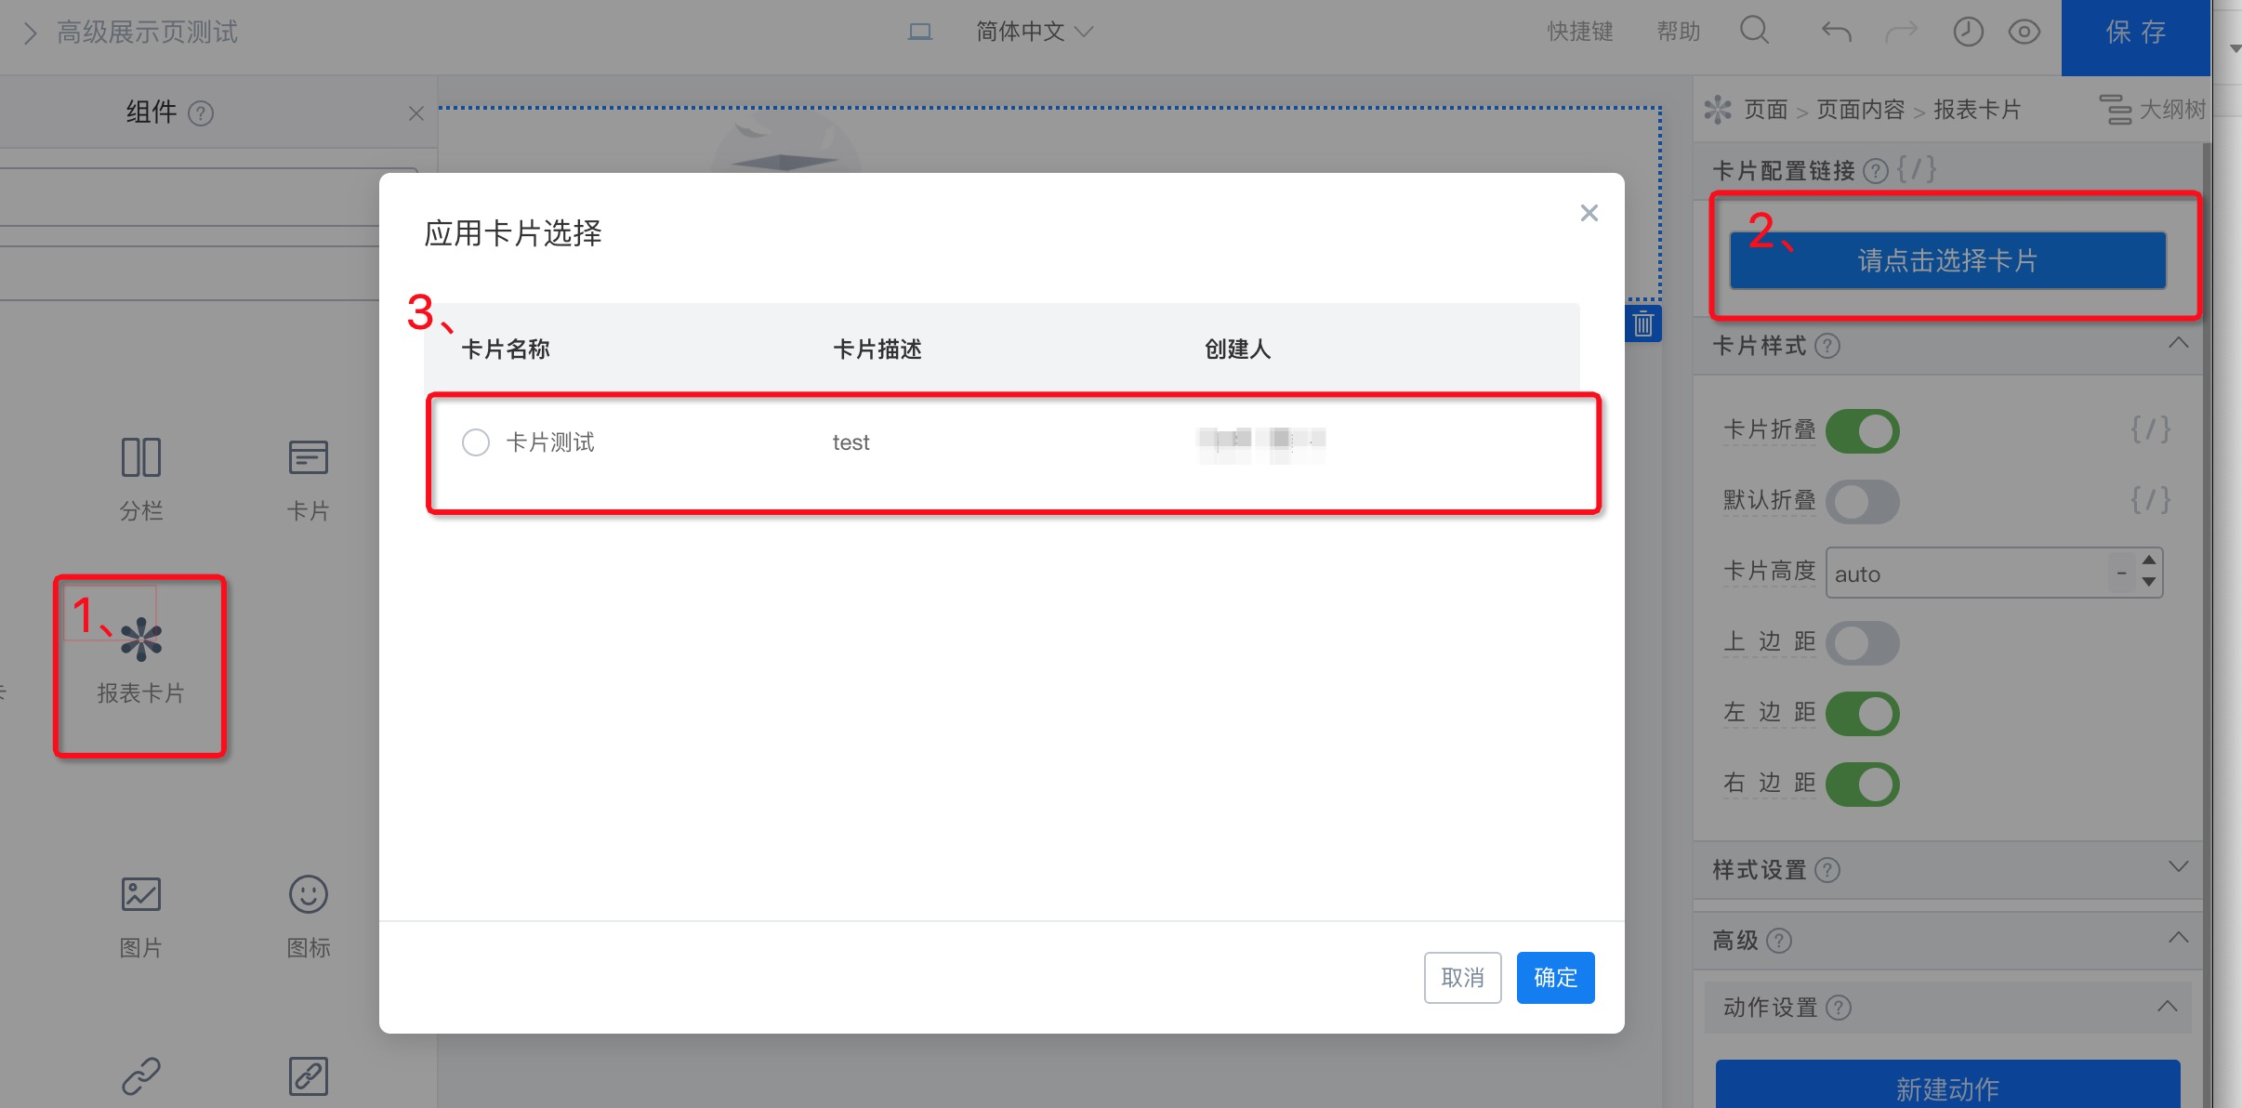Viewport: 2242px width, 1108px height.
Task: Choose the 图片 image component icon
Action: pyautogui.click(x=141, y=894)
